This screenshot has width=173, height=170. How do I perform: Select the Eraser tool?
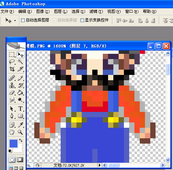(x=12, y=92)
